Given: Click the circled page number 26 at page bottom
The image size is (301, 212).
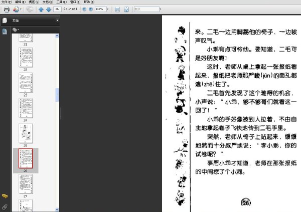Looking at the screenshot, I should tap(246, 202).
